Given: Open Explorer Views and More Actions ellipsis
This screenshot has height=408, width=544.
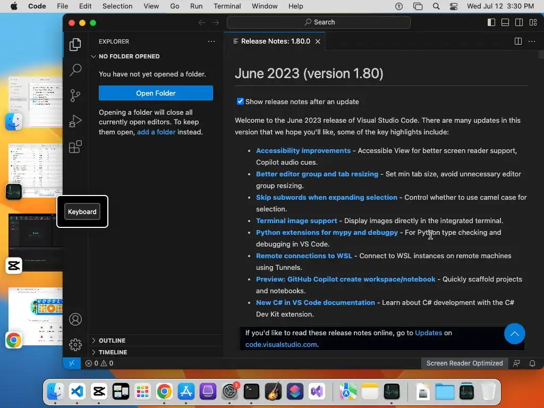Looking at the screenshot, I should point(211,41).
